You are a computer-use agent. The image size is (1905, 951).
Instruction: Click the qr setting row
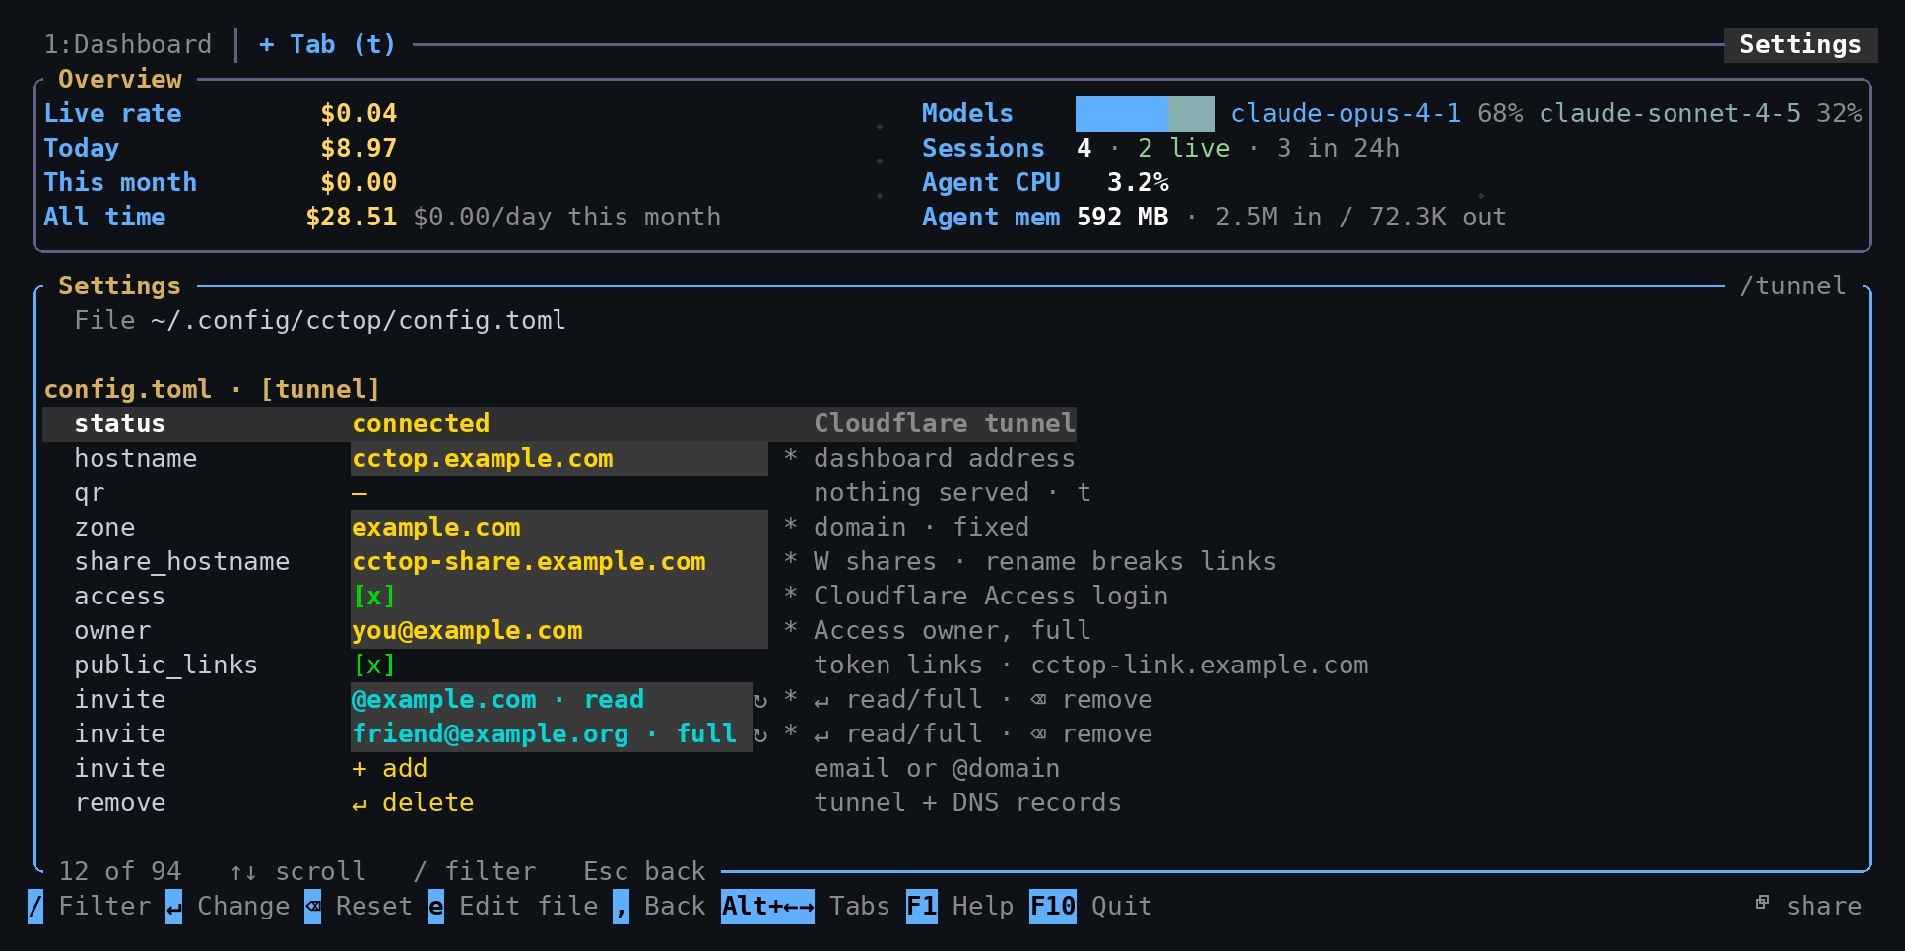pos(583,493)
